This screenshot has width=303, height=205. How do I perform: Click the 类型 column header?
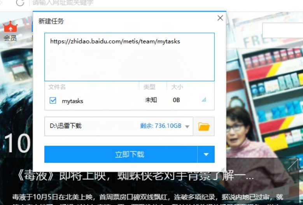[149, 87]
